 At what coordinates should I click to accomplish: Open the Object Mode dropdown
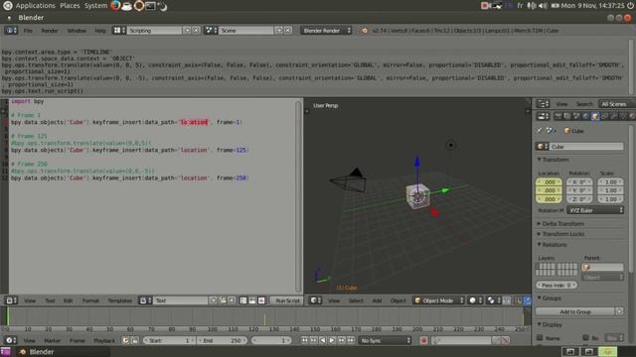(x=439, y=300)
